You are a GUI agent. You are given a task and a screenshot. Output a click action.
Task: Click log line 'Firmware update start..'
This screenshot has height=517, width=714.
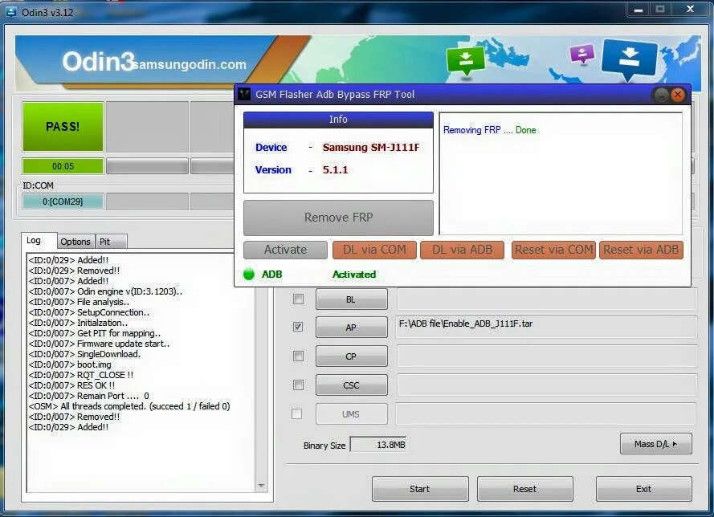click(x=99, y=344)
